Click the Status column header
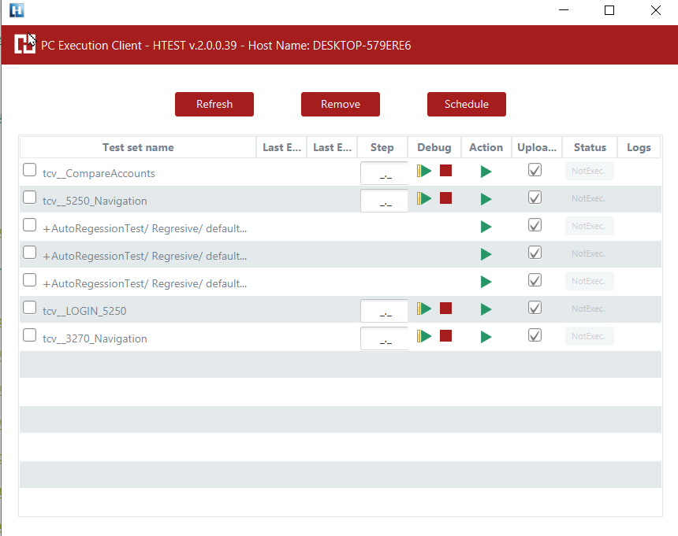The height and width of the screenshot is (536, 678). [590, 147]
